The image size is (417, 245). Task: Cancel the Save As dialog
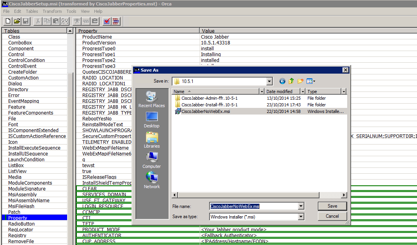(332, 216)
